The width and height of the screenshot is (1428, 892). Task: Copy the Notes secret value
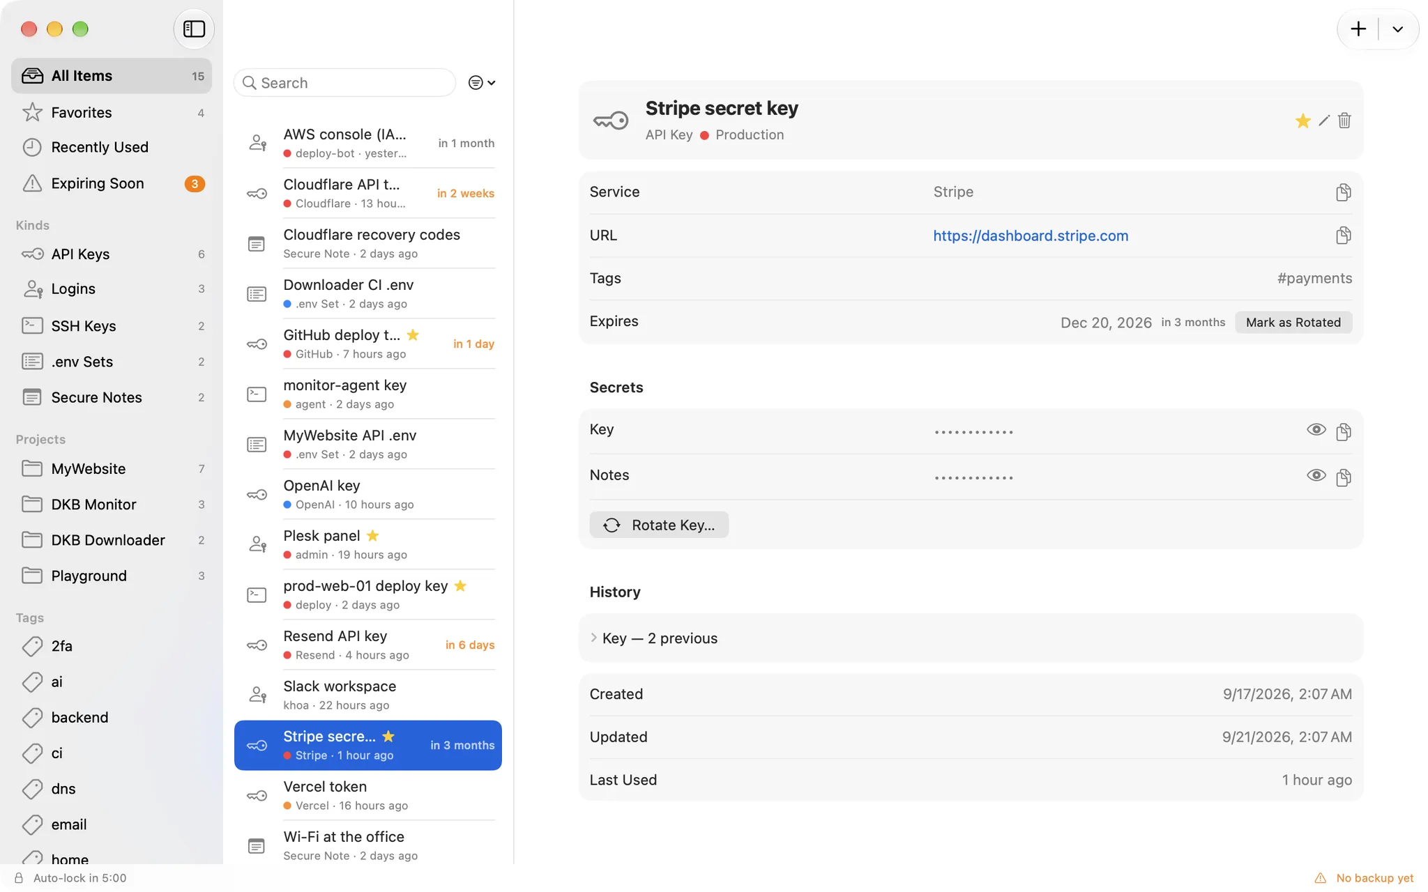click(x=1343, y=477)
